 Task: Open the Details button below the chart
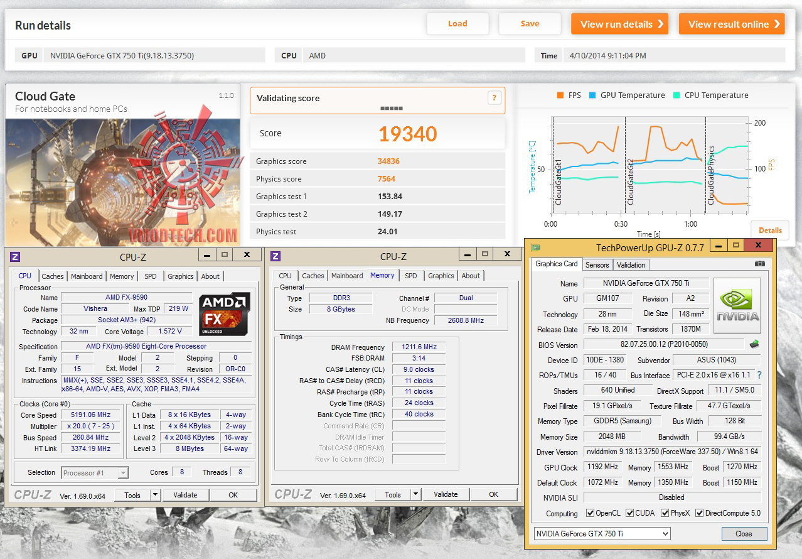click(770, 231)
